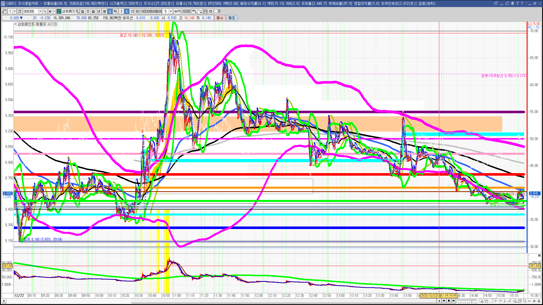
Task: Toggle the 초 (seconds) chart period button
Action: click(x=110, y=11)
